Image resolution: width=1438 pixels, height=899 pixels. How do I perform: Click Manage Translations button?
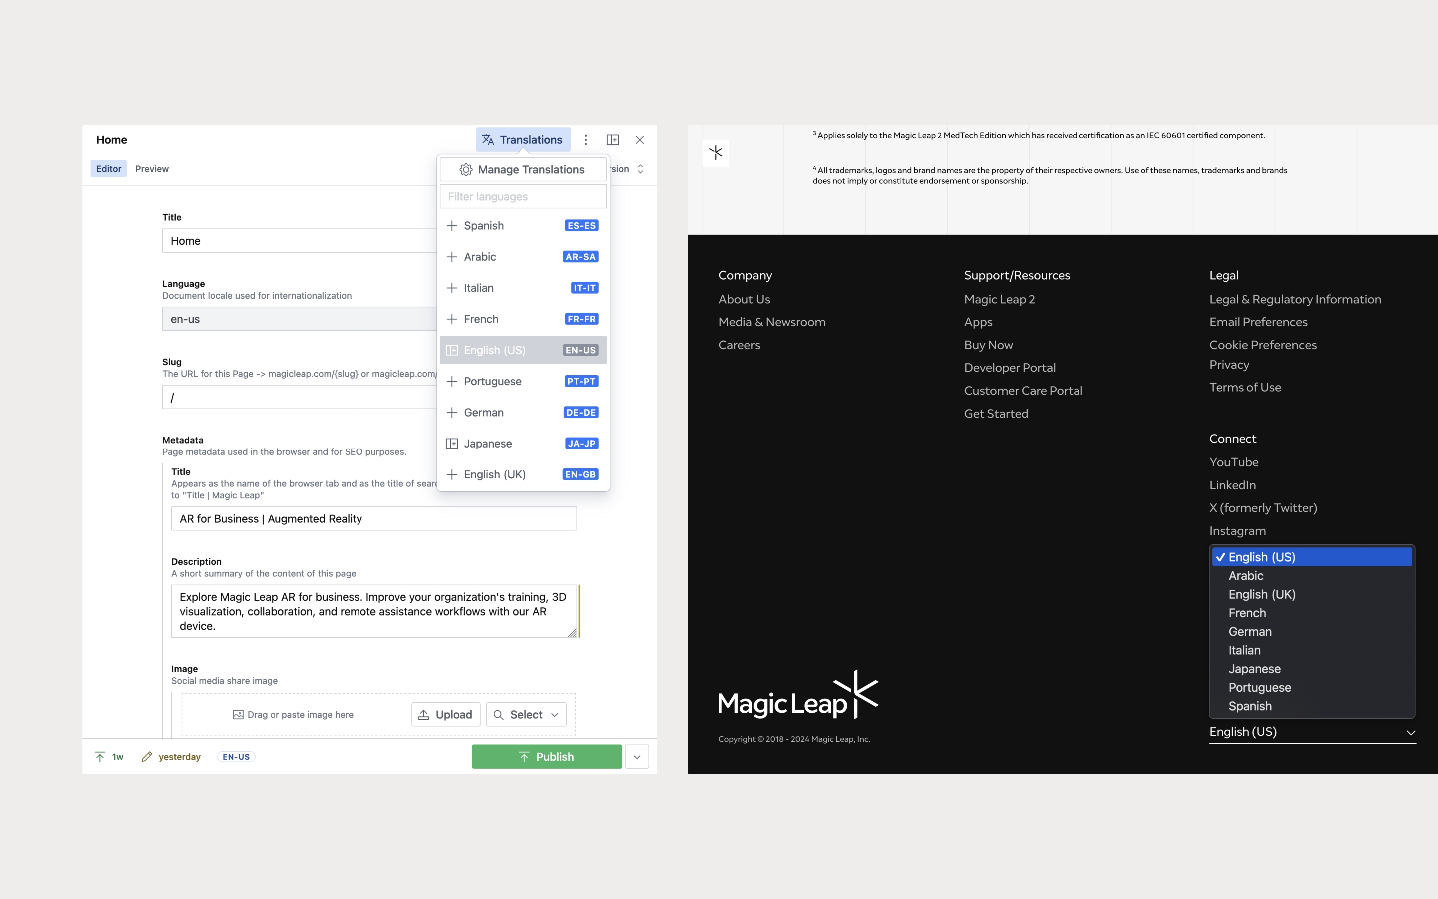(523, 169)
